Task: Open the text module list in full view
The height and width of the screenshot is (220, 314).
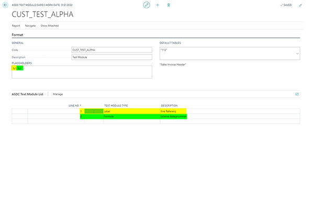Action: pyautogui.click(x=297, y=94)
